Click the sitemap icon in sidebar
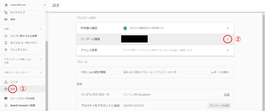Image resolution: width=265 pixels, height=111 pixels. pyautogui.click(x=6, y=12)
